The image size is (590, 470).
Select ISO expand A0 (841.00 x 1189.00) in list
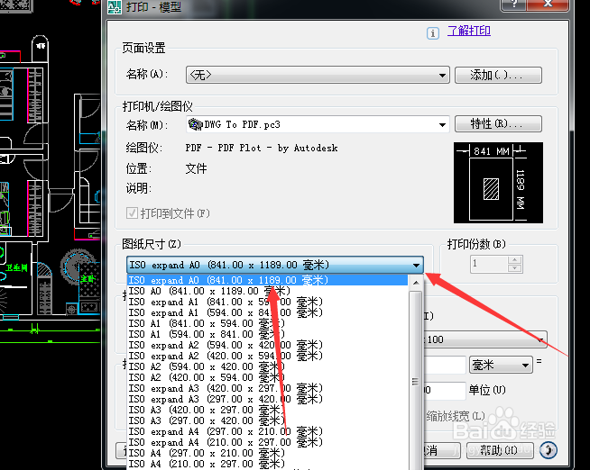pos(268,280)
